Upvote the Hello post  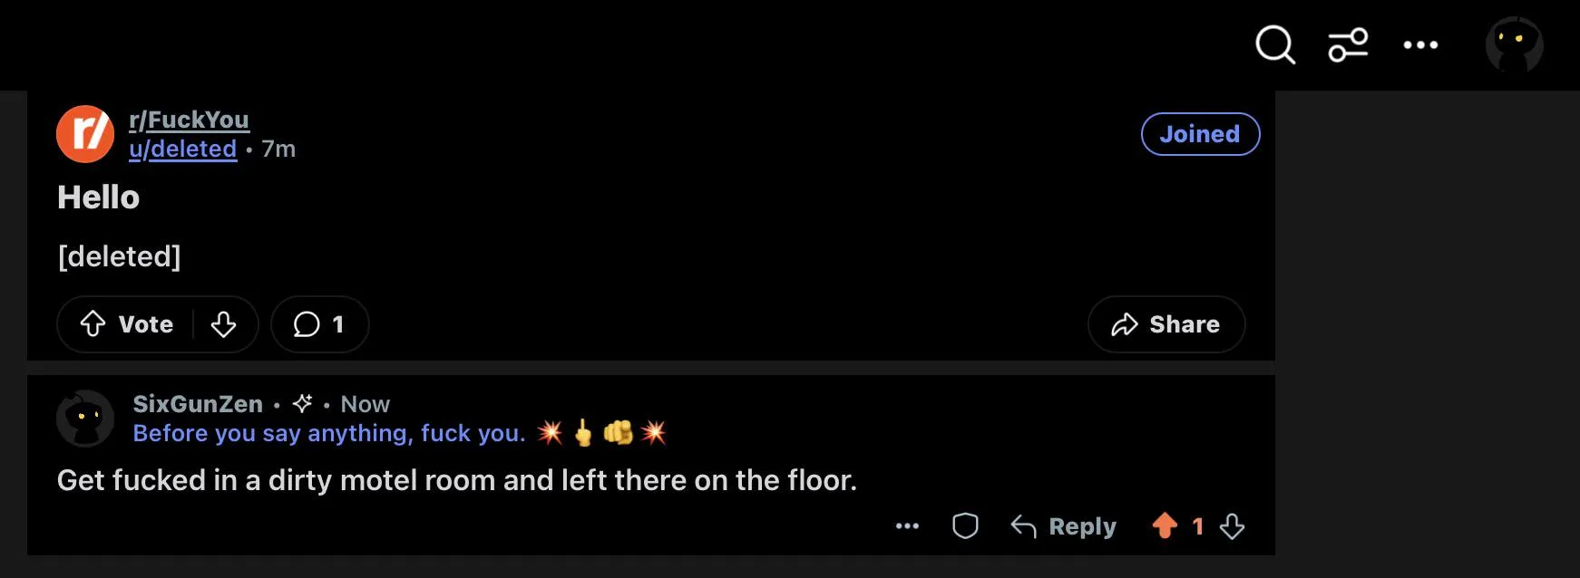[93, 324]
